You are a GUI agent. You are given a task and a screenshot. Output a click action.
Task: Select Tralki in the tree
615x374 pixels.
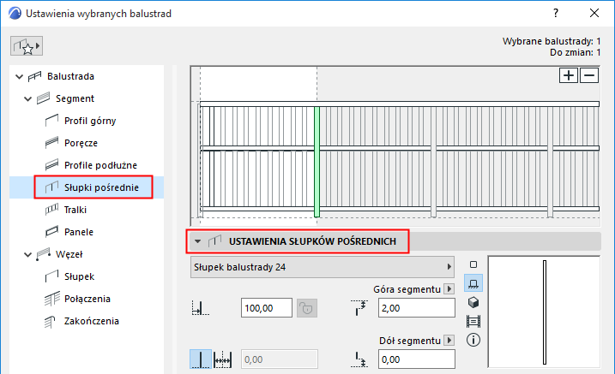[x=75, y=210]
